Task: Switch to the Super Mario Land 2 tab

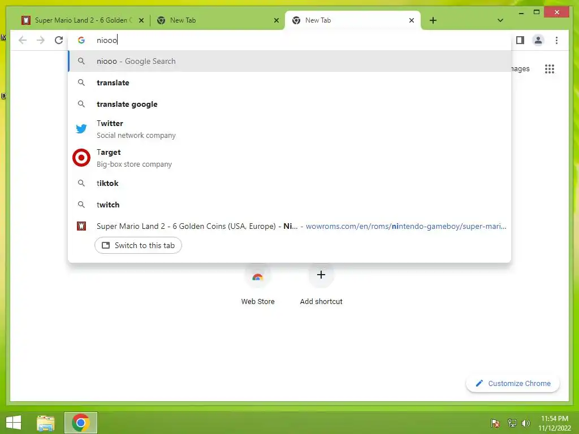Action: coord(83,20)
